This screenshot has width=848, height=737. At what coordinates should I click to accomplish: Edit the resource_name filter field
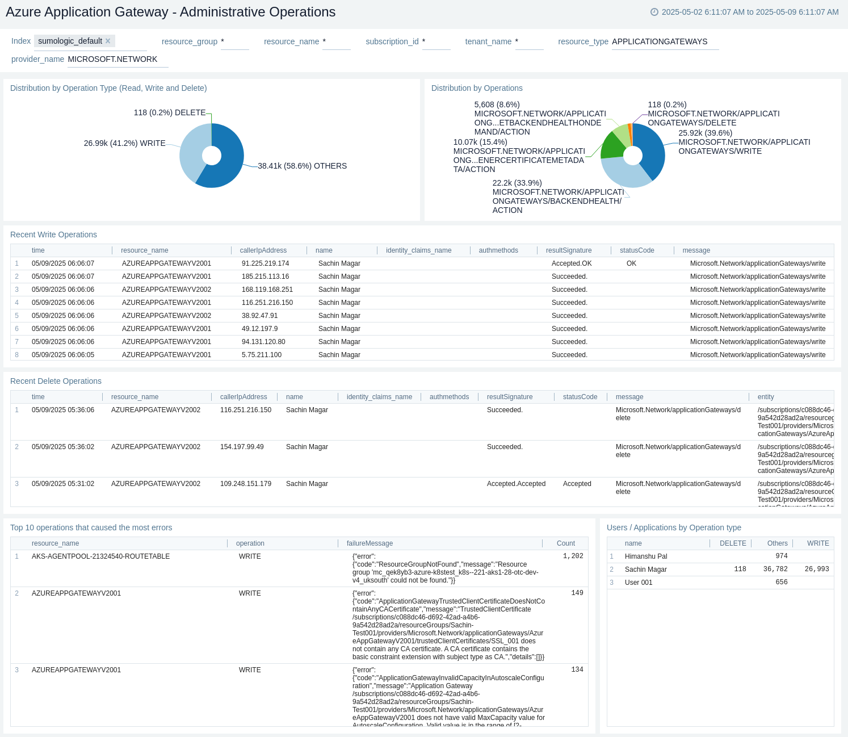(336, 41)
